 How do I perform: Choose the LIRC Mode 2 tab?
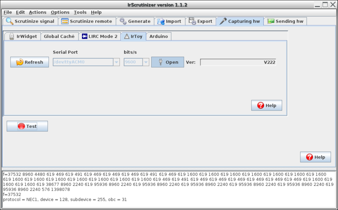click(99, 36)
